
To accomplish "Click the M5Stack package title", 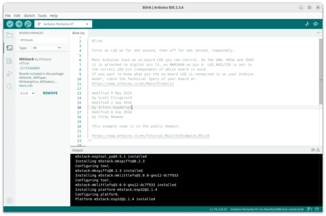I will pyautogui.click(x=26, y=59).
